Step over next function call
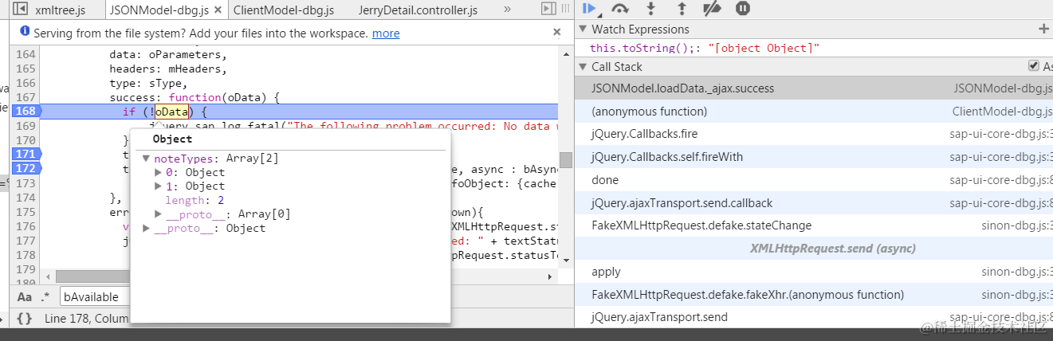Viewport: 1053px width, 341px height. 619,9
